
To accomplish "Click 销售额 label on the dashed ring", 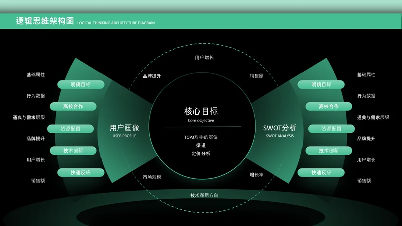I will 257,76.
